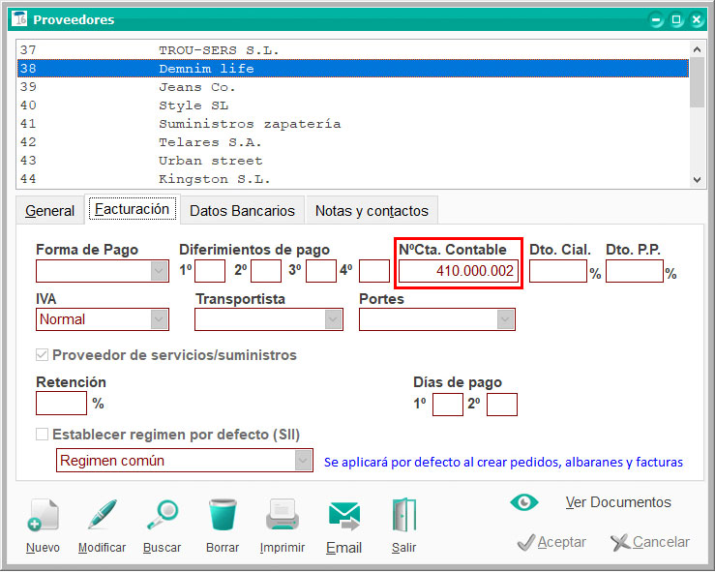This screenshot has width=715, height=572.
Task: Click the Retención percentage field
Action: 61,404
